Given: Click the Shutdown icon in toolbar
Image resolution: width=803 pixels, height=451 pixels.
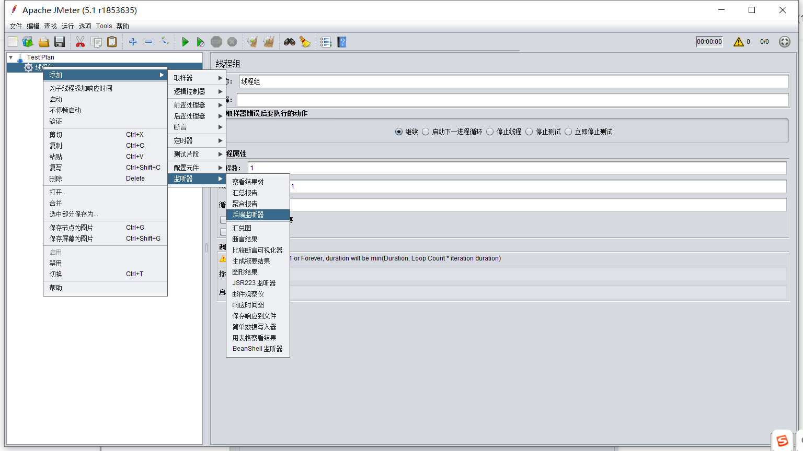Looking at the screenshot, I should 232,42.
